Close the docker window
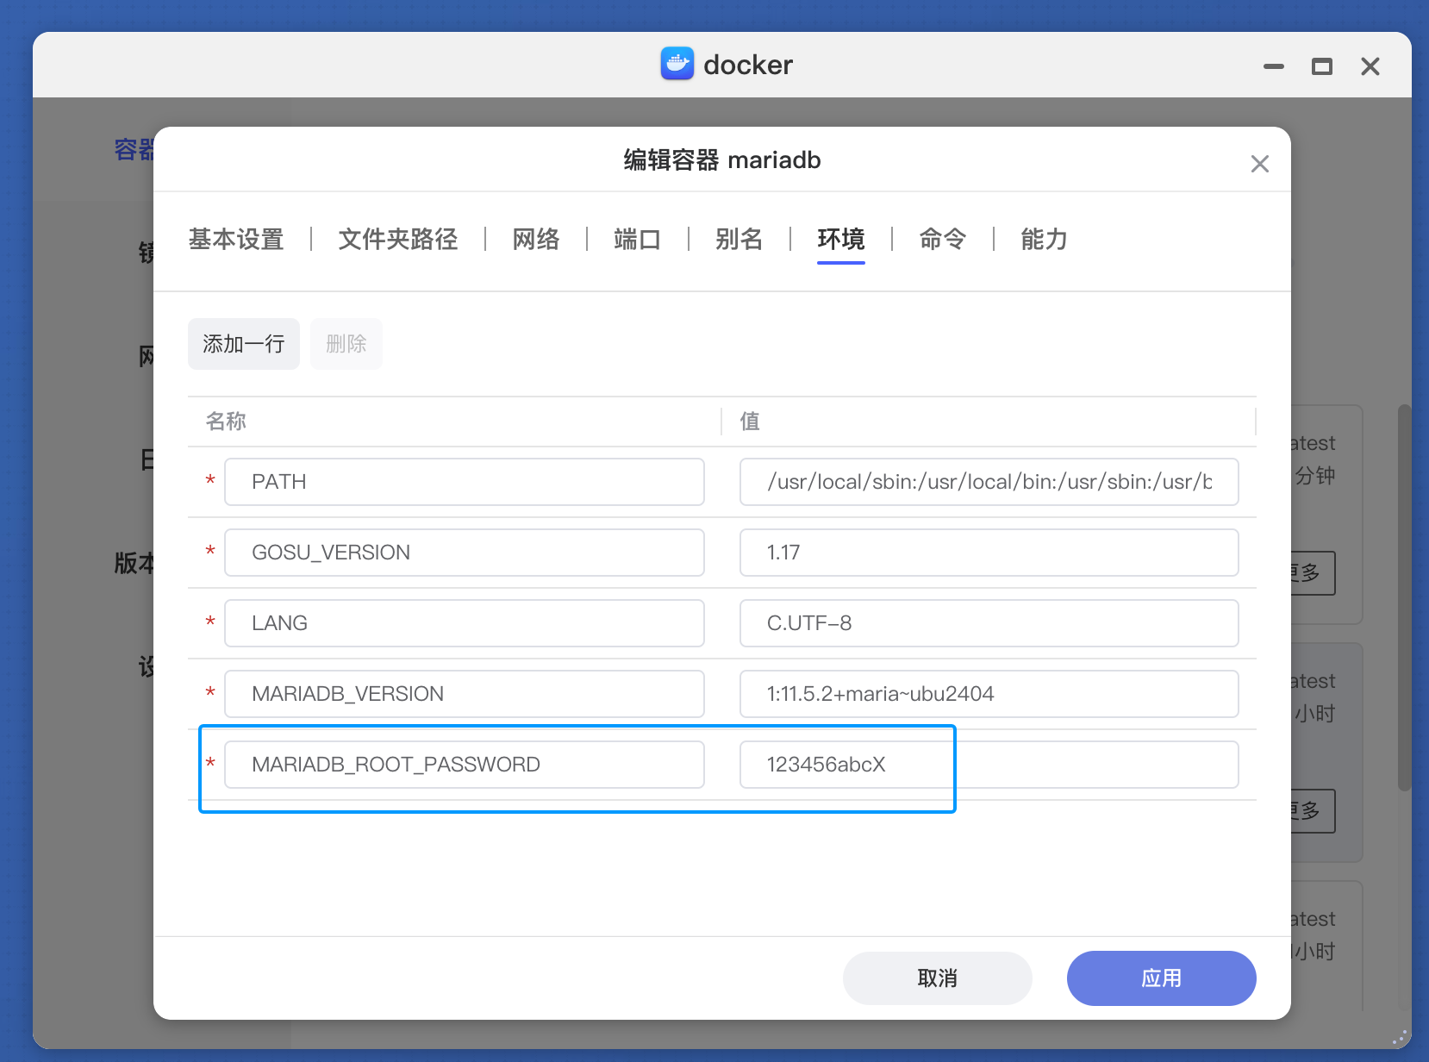Image resolution: width=1429 pixels, height=1062 pixels. click(x=1370, y=66)
